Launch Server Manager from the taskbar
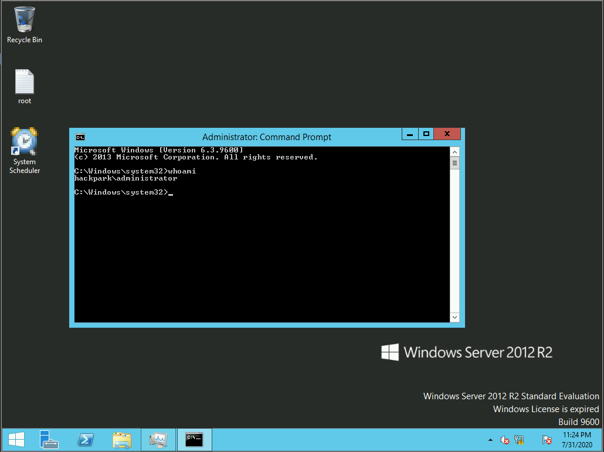604x452 pixels. pos(50,440)
